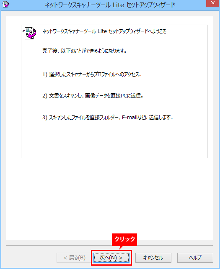Viewport: 220px width, 269px height.
Task: Open help with the ヘルプ button
Action: point(195,258)
